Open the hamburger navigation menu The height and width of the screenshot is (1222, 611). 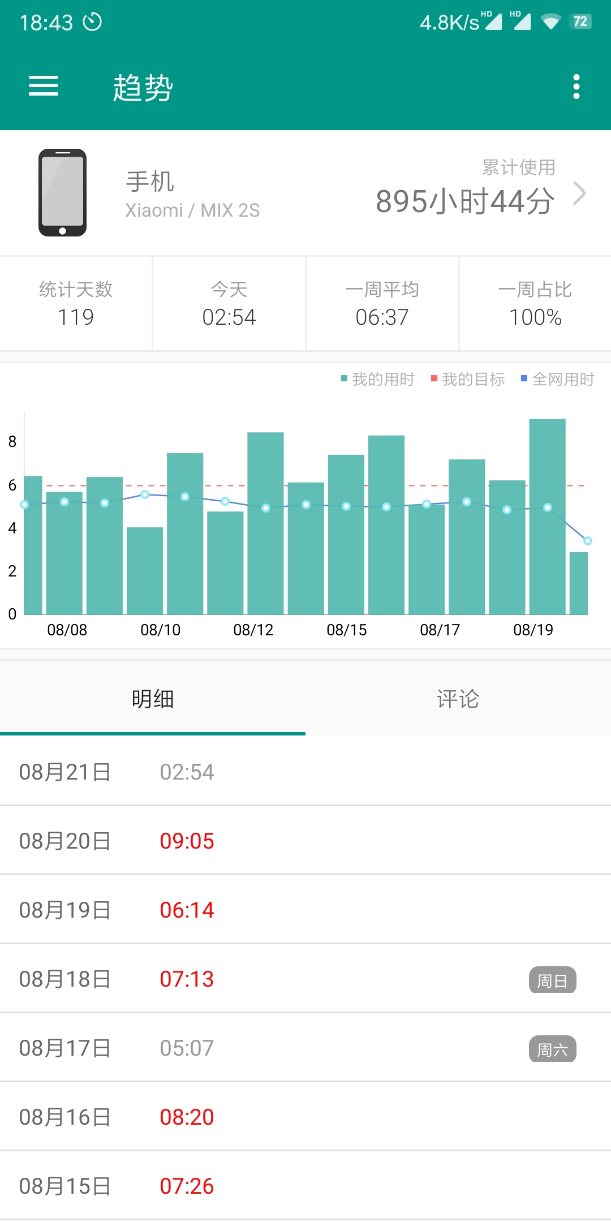tap(44, 87)
